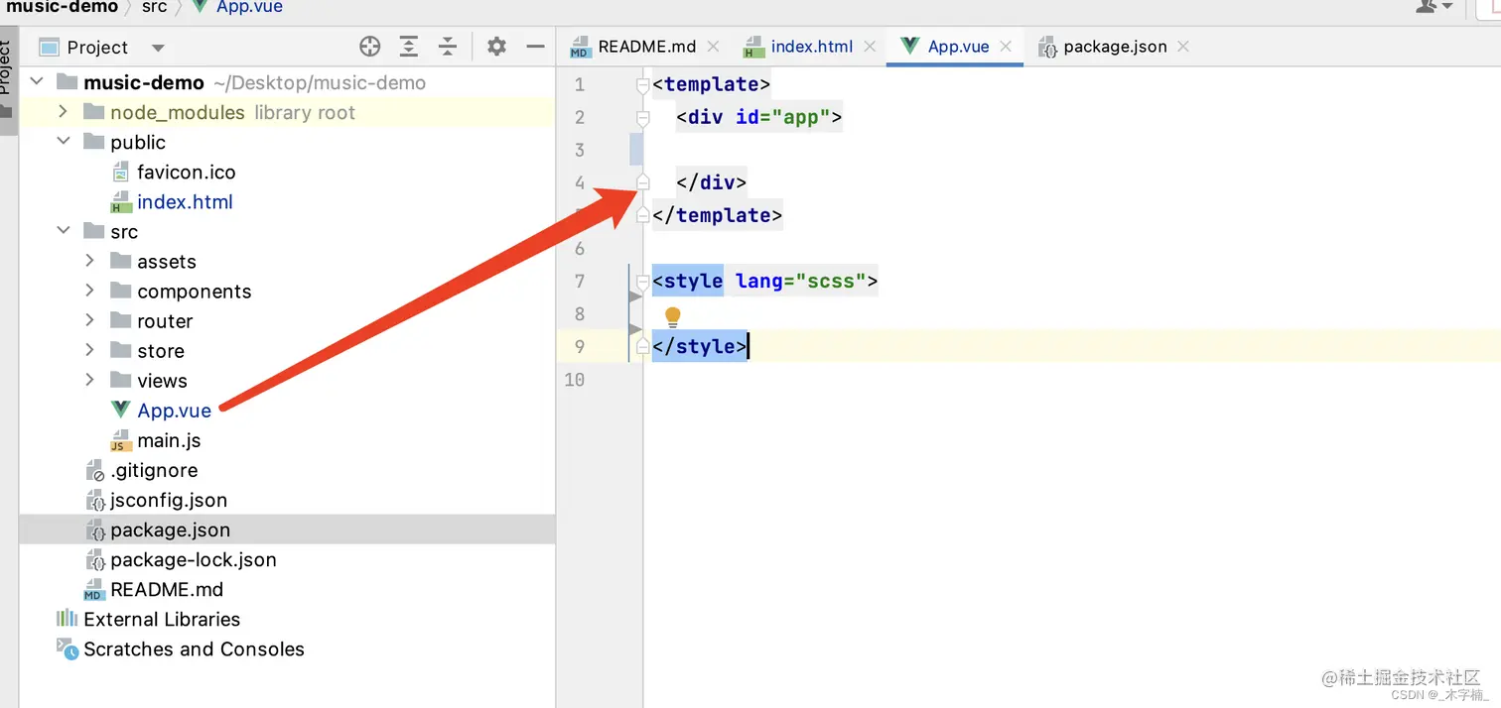The height and width of the screenshot is (708, 1501).
Task: Expand the router folder
Action: tap(90, 320)
